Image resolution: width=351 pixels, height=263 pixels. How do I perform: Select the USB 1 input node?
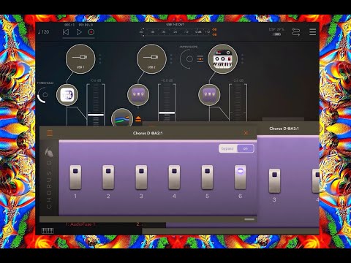(x=80, y=59)
